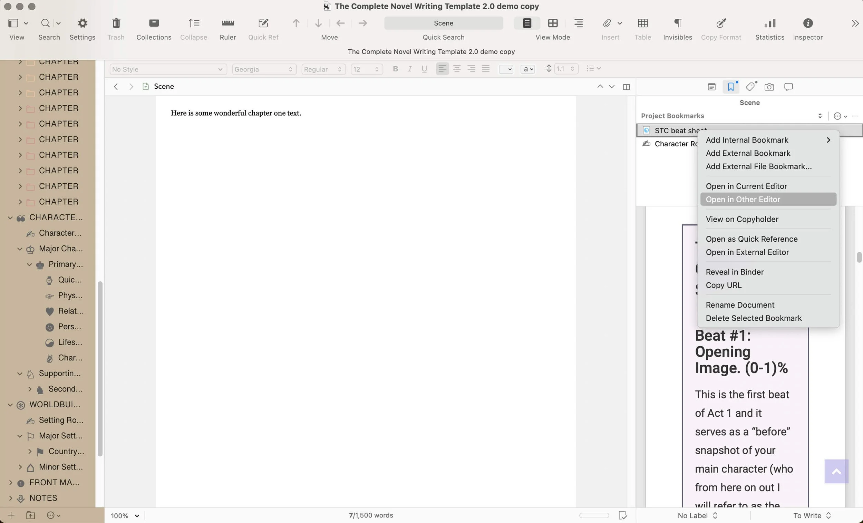Open the Metadata tag inspector tab
This screenshot has height=523, width=863.
(x=750, y=87)
